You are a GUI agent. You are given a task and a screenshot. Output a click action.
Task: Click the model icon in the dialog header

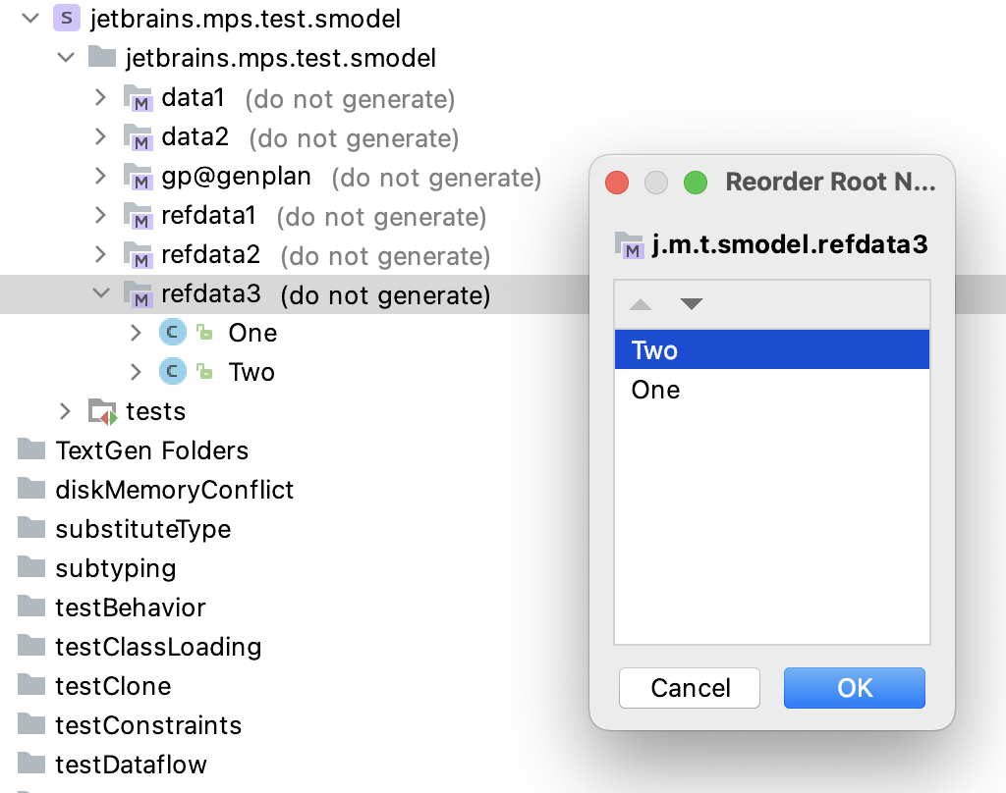click(628, 243)
